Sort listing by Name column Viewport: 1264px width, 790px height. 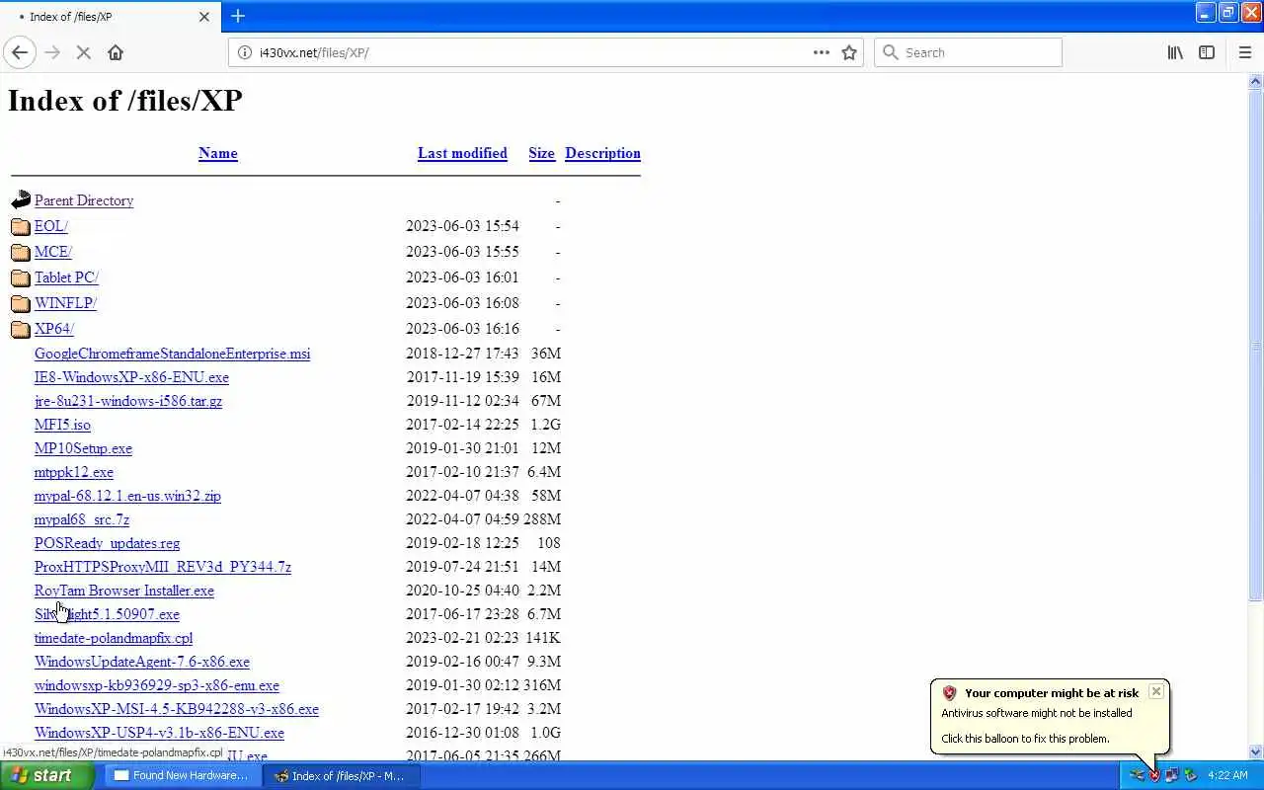pyautogui.click(x=217, y=153)
